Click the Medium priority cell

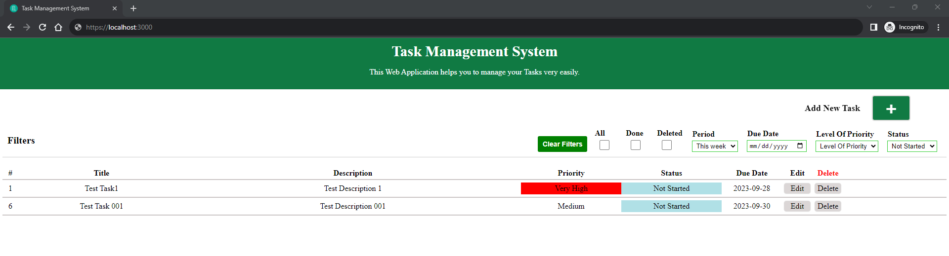(571, 206)
